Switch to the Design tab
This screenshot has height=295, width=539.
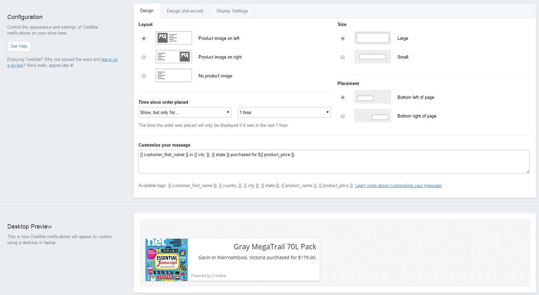147,11
